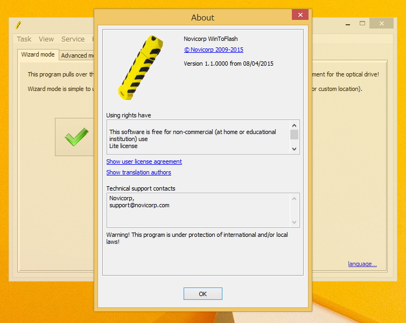Click down arrow of the support contacts scrollbar

point(294,222)
